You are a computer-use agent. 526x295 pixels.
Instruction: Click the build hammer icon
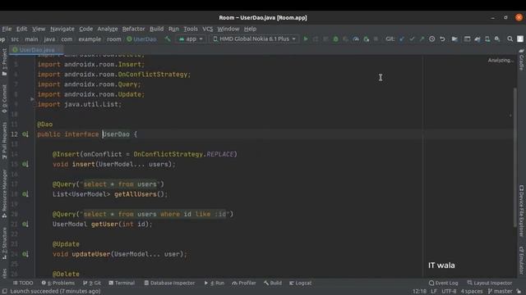168,39
